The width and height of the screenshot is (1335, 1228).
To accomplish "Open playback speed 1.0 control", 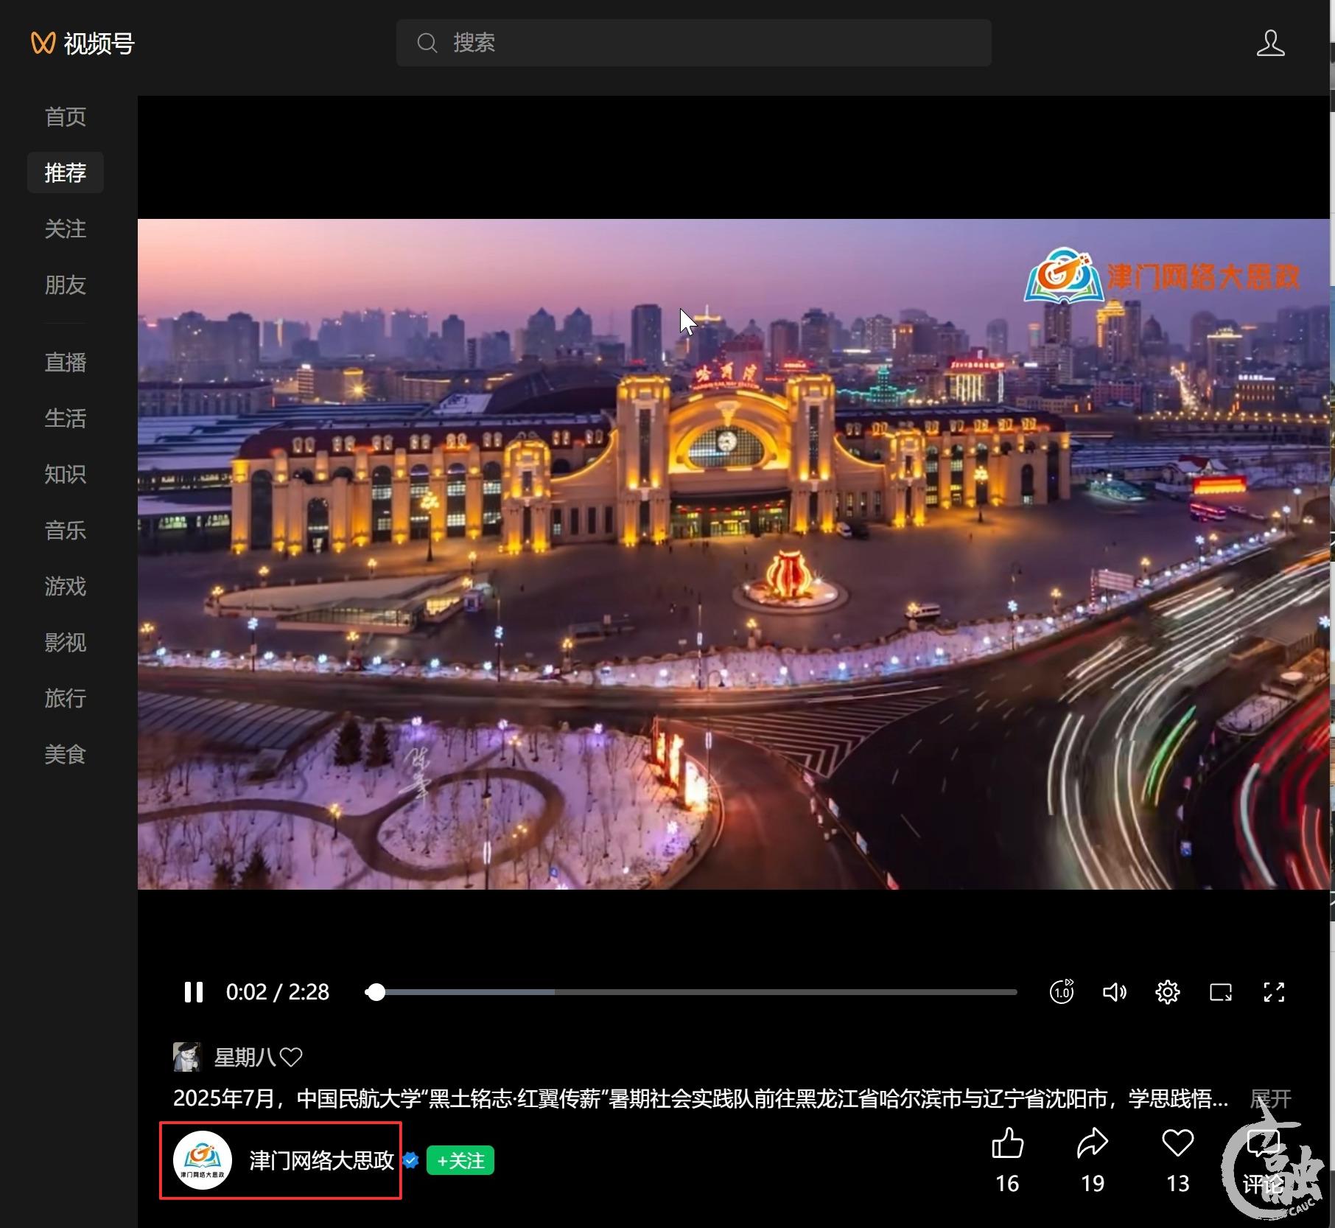I will [x=1061, y=992].
